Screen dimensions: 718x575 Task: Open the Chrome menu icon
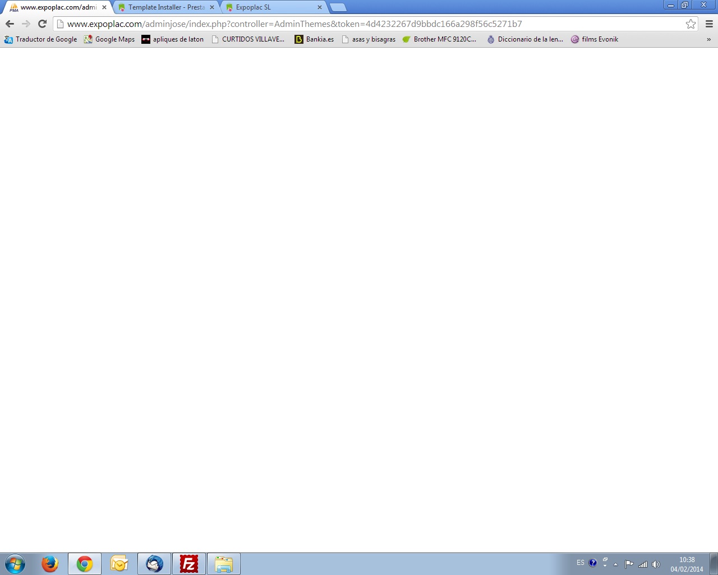click(709, 24)
